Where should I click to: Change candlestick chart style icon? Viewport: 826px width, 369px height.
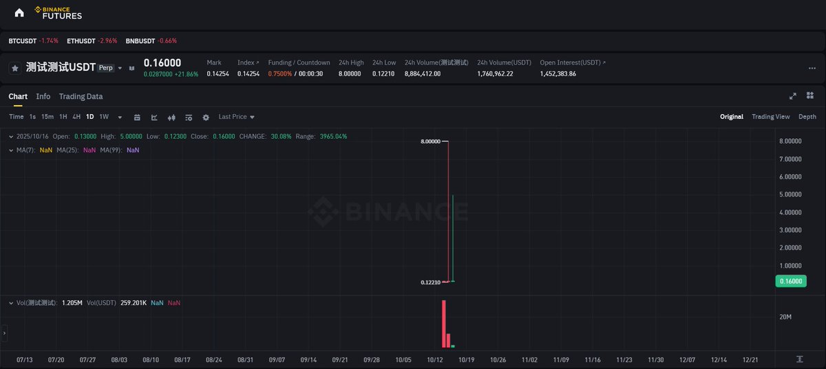[171, 117]
